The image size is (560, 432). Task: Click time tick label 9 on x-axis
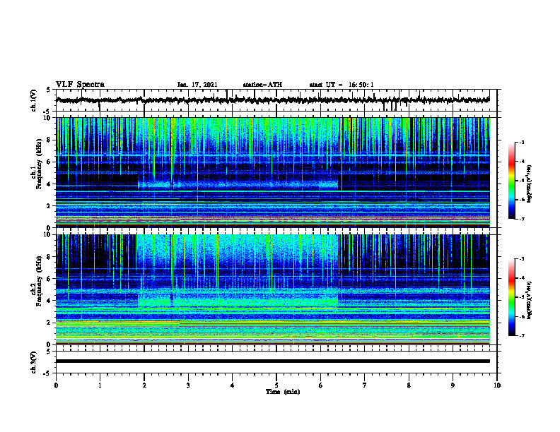pyautogui.click(x=453, y=385)
